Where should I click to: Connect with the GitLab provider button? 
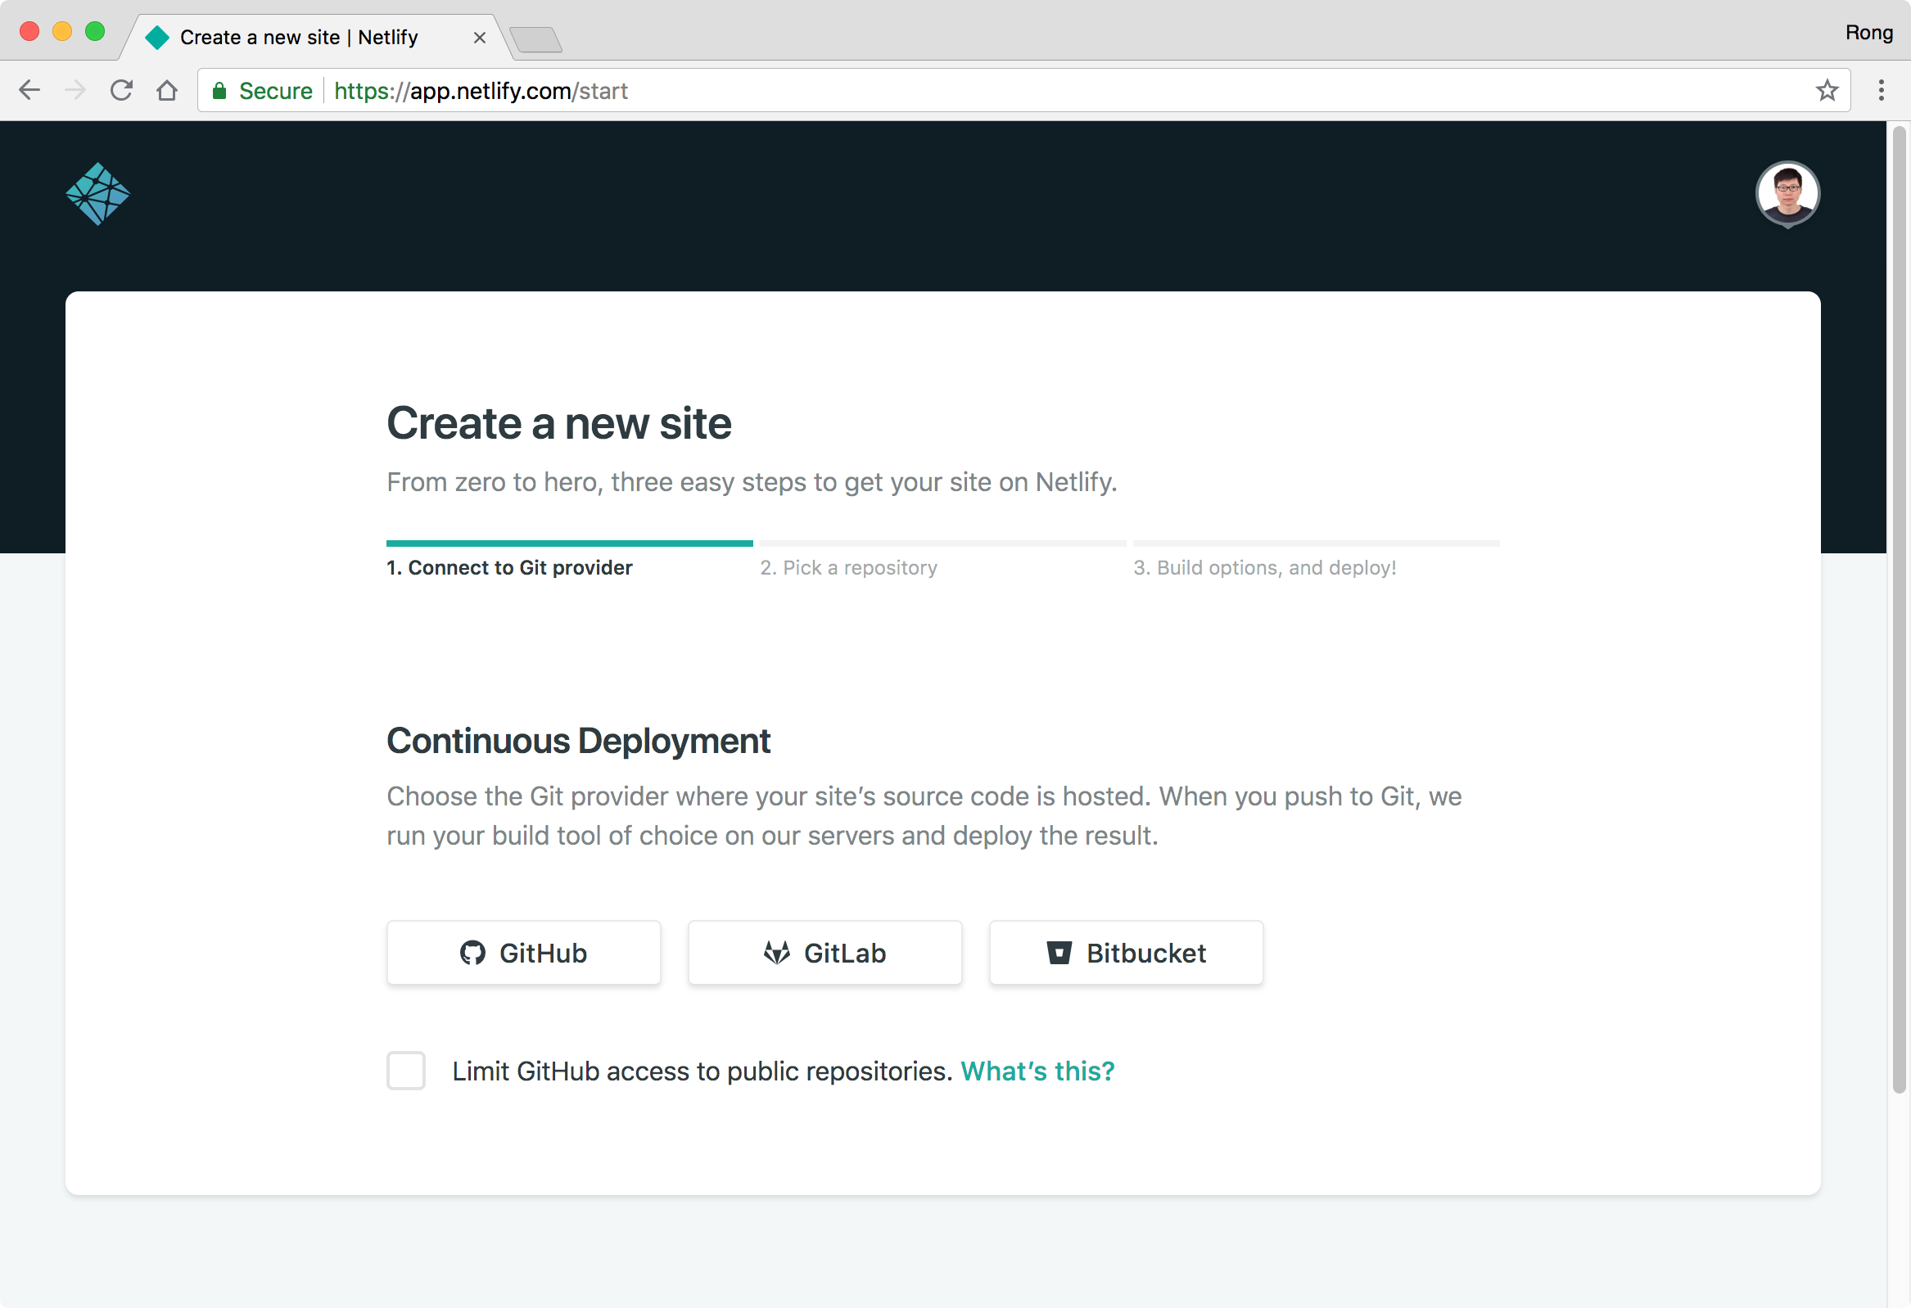[824, 953]
